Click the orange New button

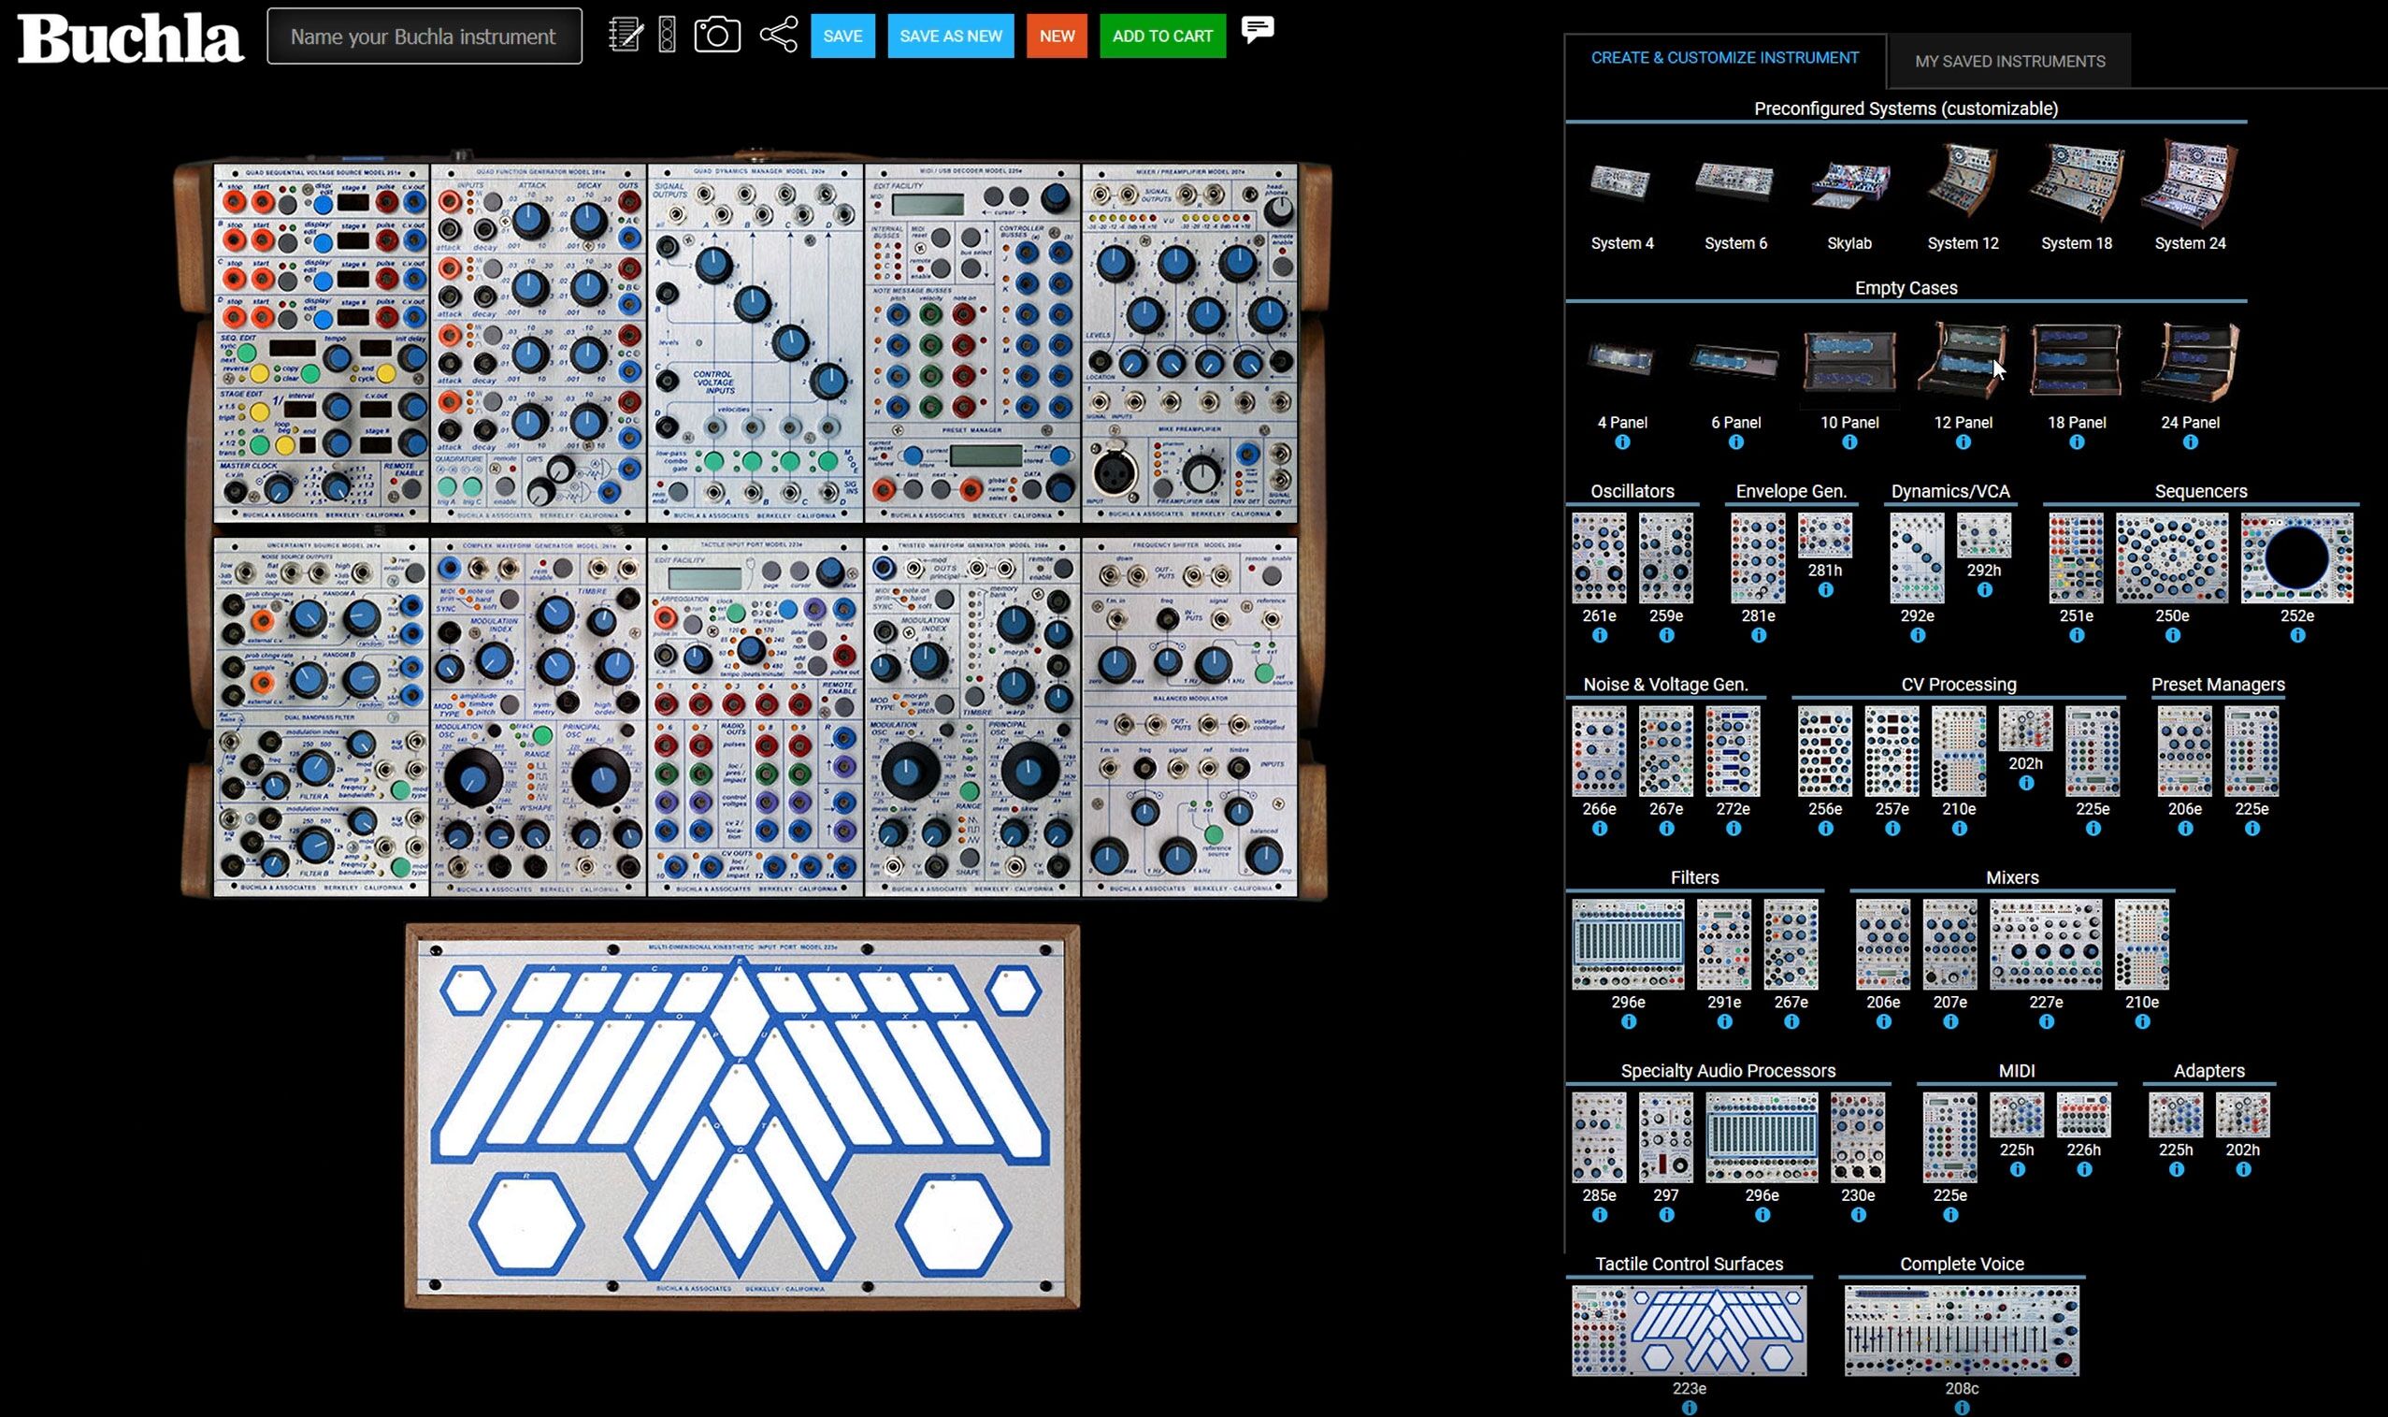click(x=1057, y=36)
